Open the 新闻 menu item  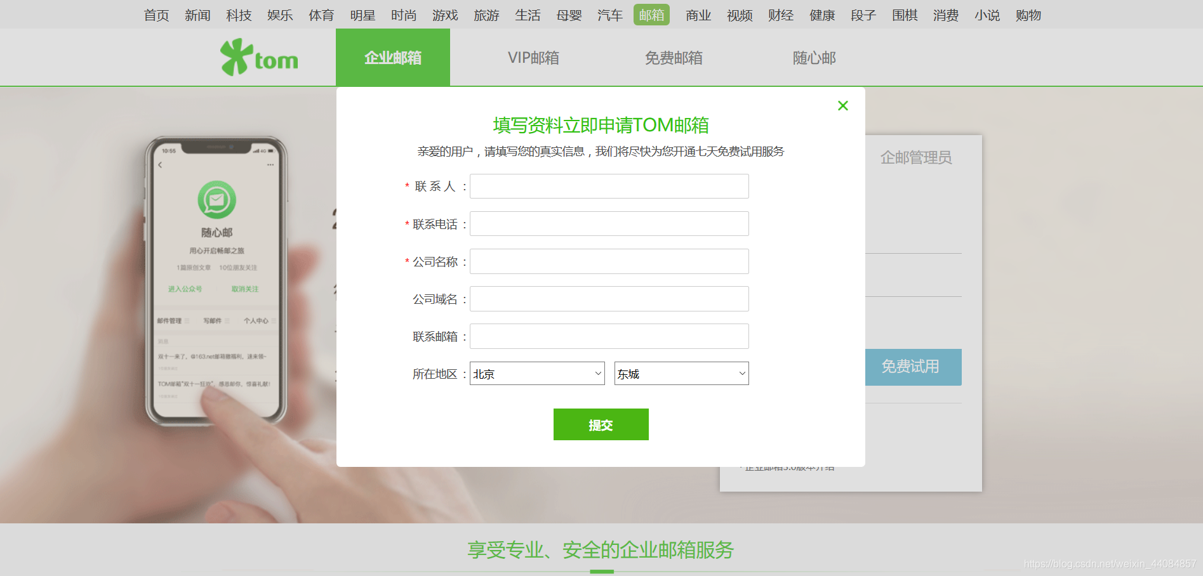pyautogui.click(x=197, y=15)
